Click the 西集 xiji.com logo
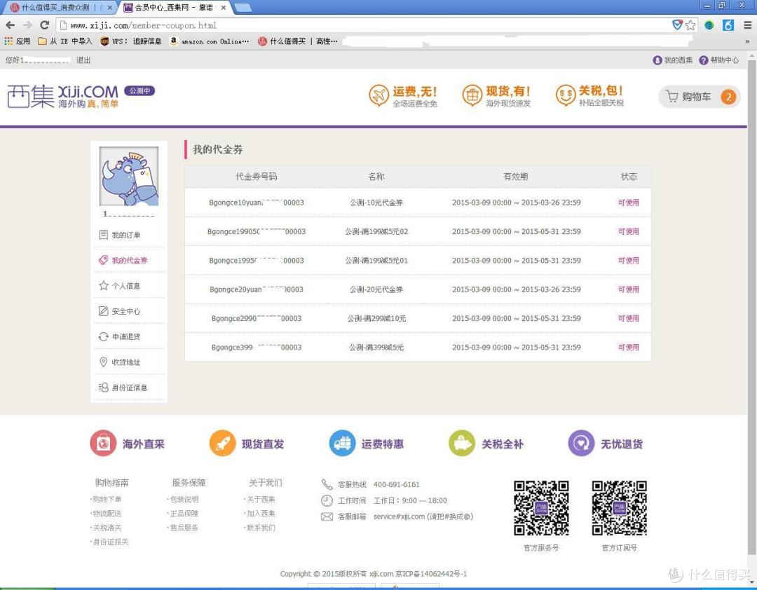 pyautogui.click(x=63, y=95)
